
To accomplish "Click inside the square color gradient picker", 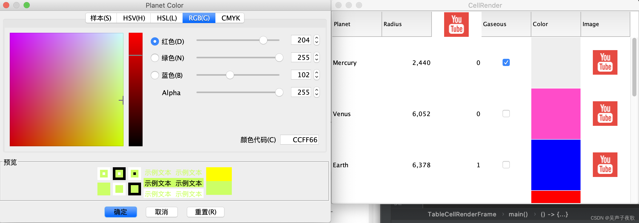I will pos(66,90).
